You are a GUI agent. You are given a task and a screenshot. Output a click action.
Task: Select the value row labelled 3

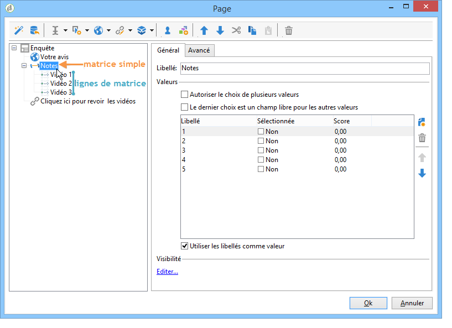coord(297,150)
